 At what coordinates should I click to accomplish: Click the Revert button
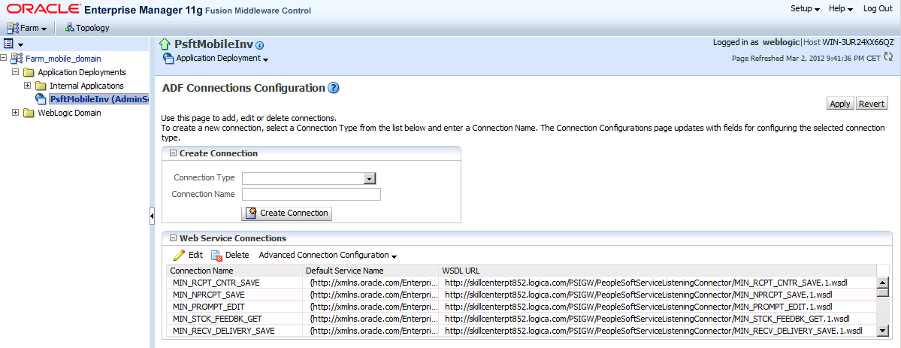click(x=872, y=104)
